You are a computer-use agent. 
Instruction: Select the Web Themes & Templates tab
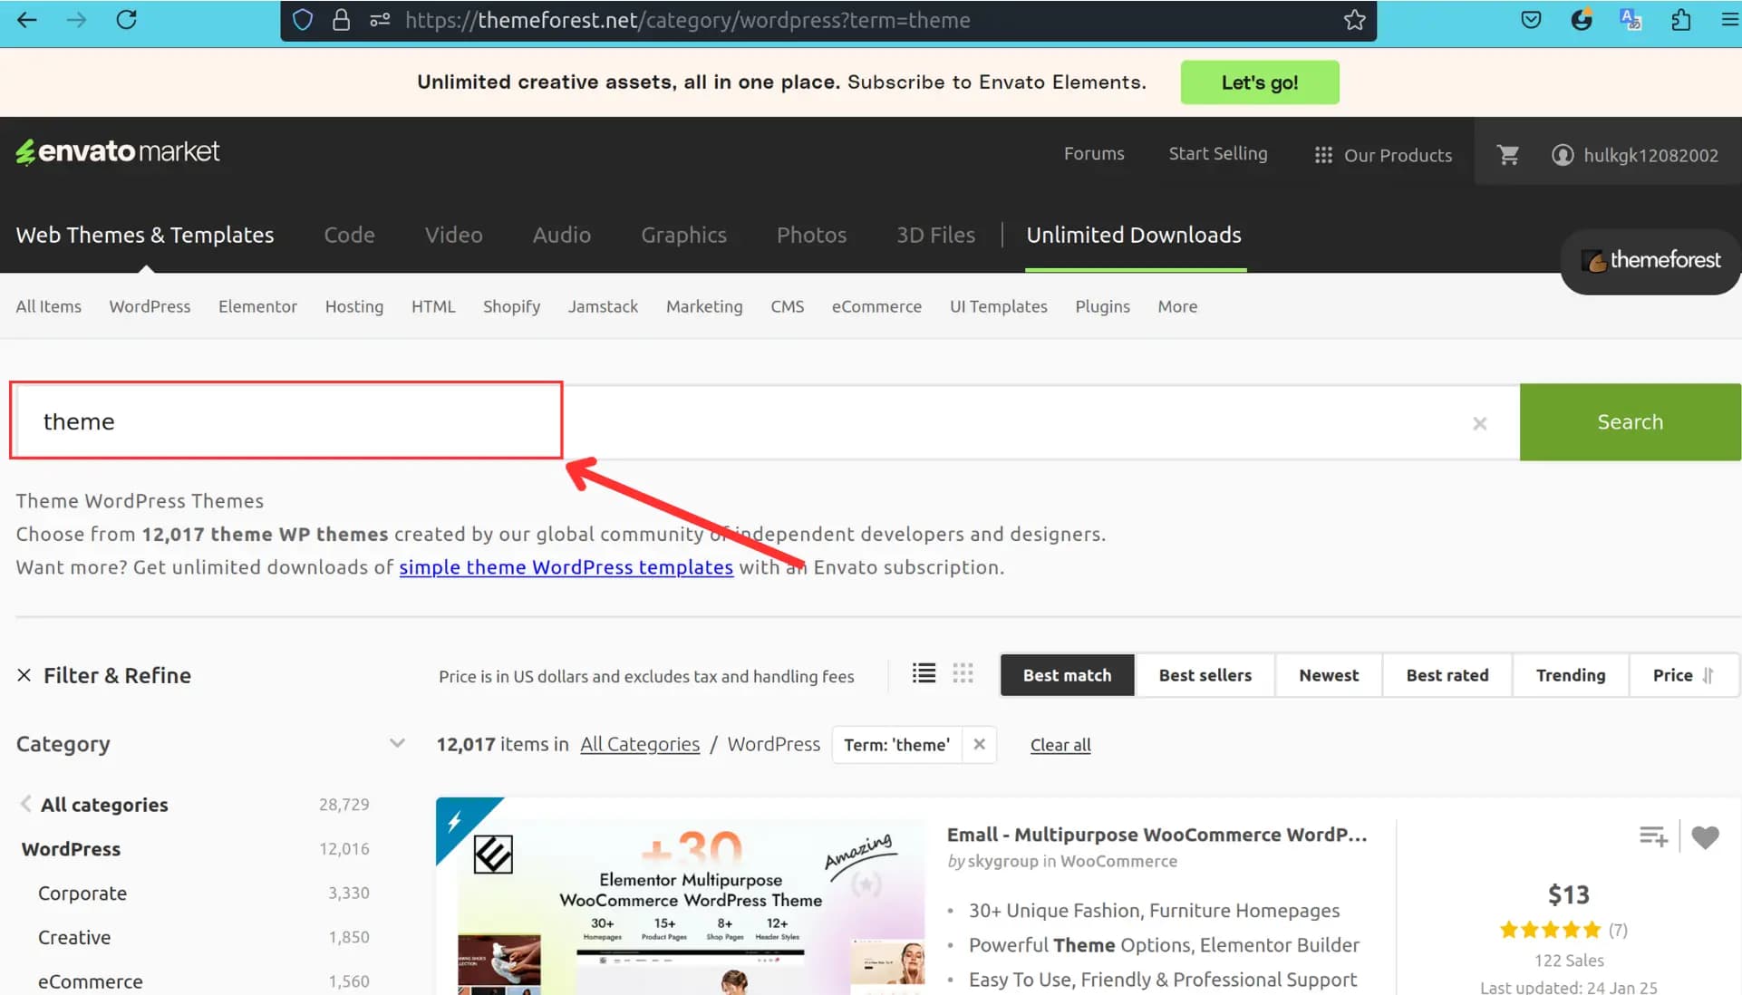click(145, 235)
